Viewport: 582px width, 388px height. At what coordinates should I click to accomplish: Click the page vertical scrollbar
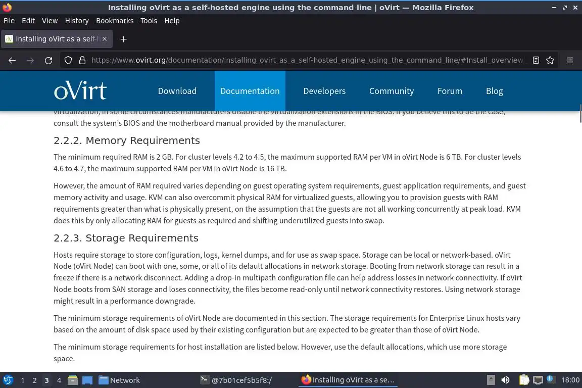pyautogui.click(x=580, y=113)
